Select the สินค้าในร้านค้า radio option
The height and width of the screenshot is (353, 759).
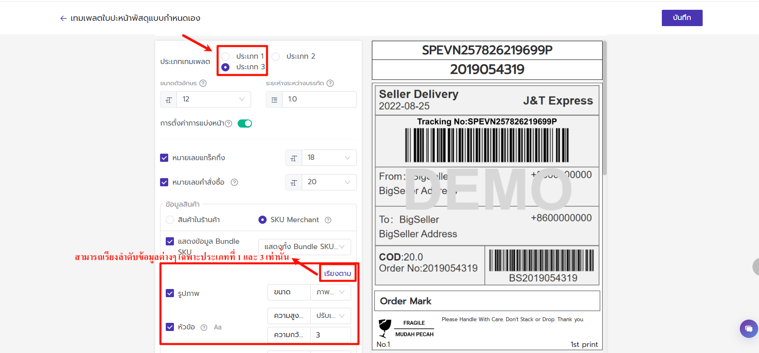(170, 220)
